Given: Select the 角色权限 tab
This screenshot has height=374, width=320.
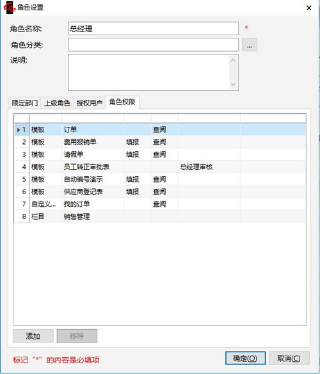Looking at the screenshot, I should tap(122, 102).
